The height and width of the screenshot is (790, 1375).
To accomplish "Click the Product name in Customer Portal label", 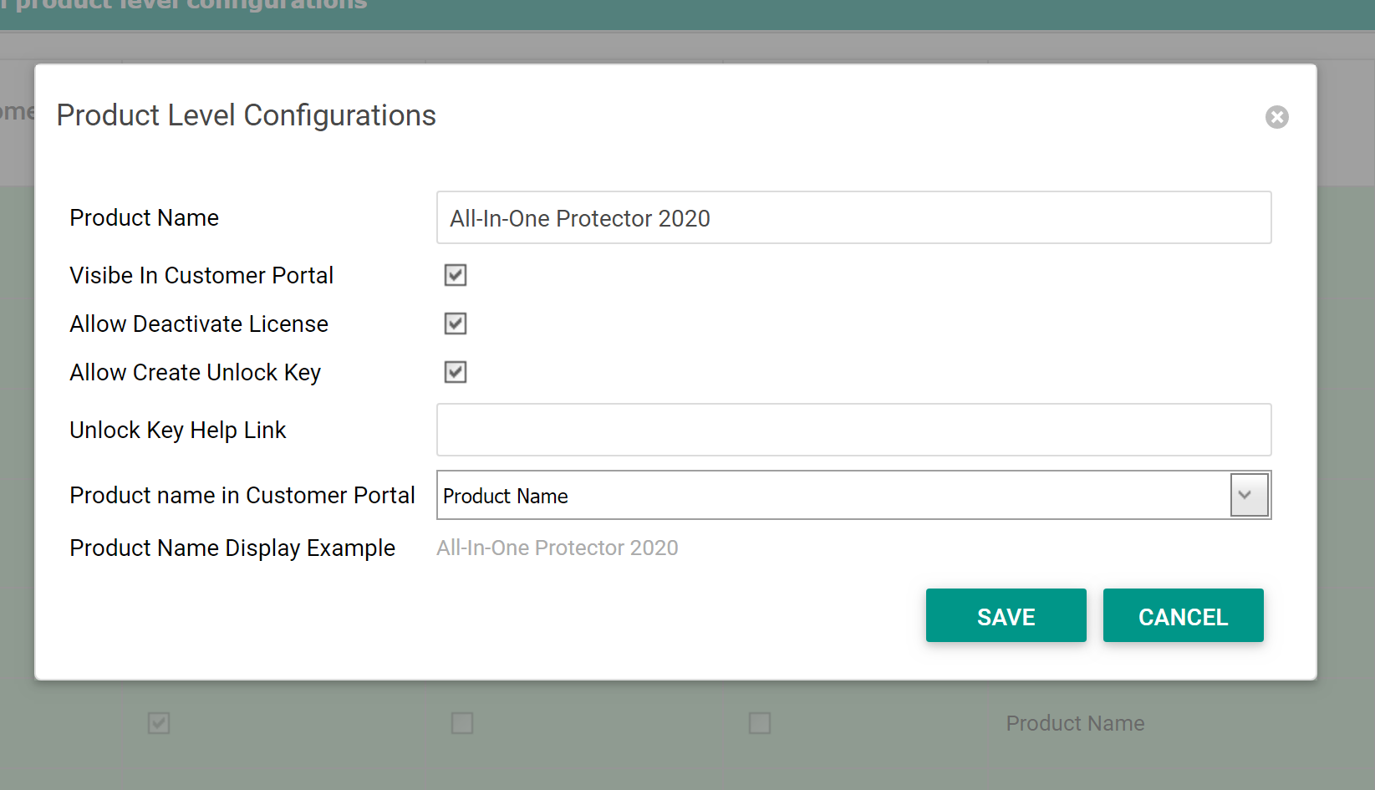I will tap(242, 496).
